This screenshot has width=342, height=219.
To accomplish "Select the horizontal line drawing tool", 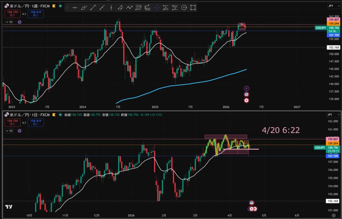I will coord(74,8).
